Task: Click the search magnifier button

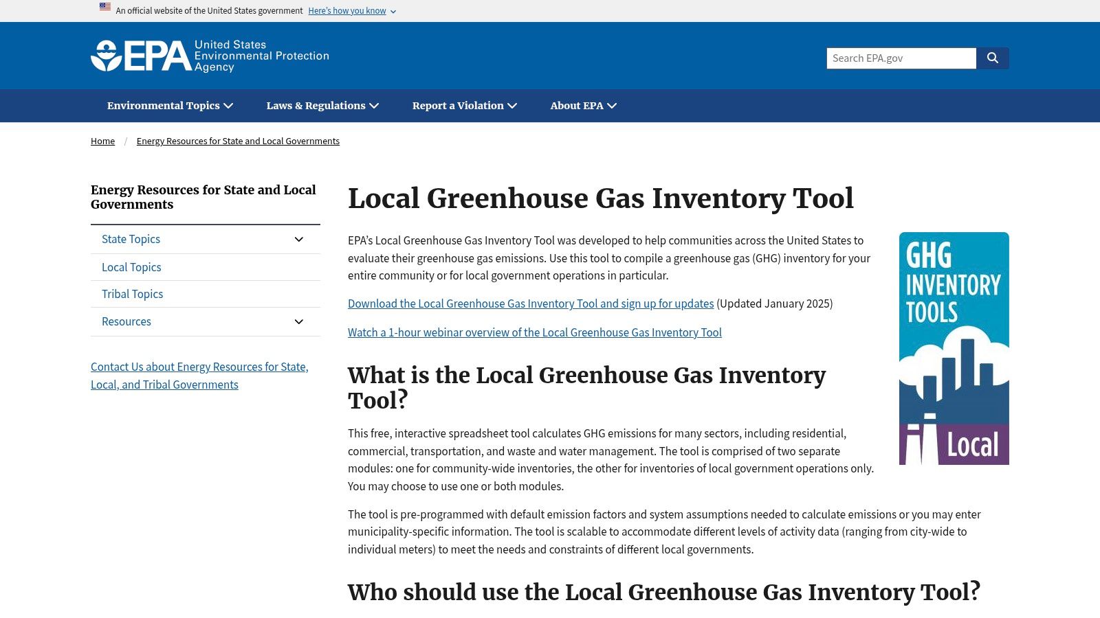Action: (x=993, y=58)
